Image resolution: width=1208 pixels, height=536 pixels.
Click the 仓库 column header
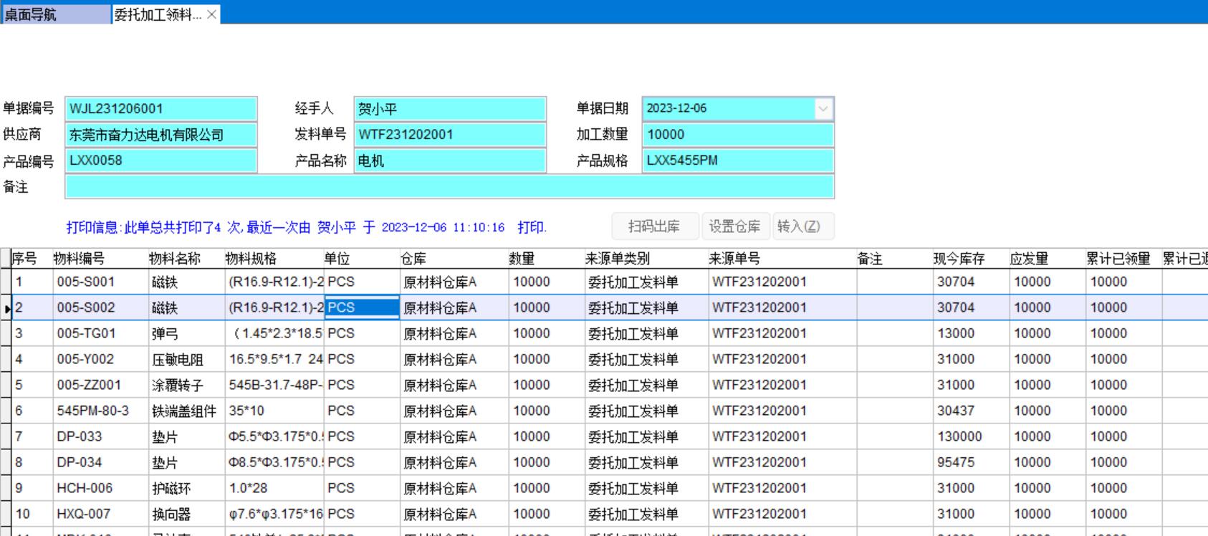[413, 259]
